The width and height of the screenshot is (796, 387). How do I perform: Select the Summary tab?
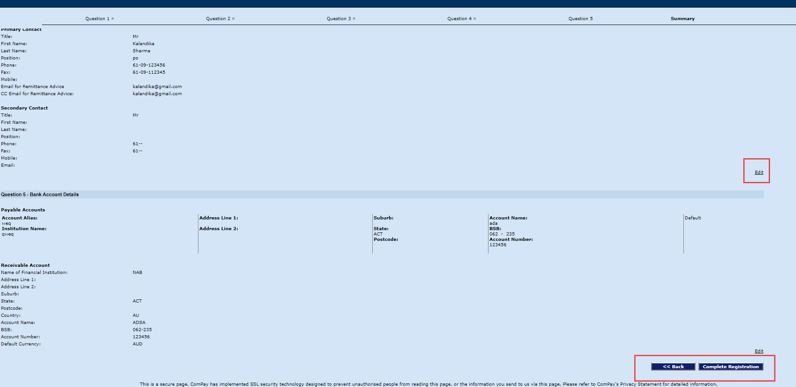point(682,19)
